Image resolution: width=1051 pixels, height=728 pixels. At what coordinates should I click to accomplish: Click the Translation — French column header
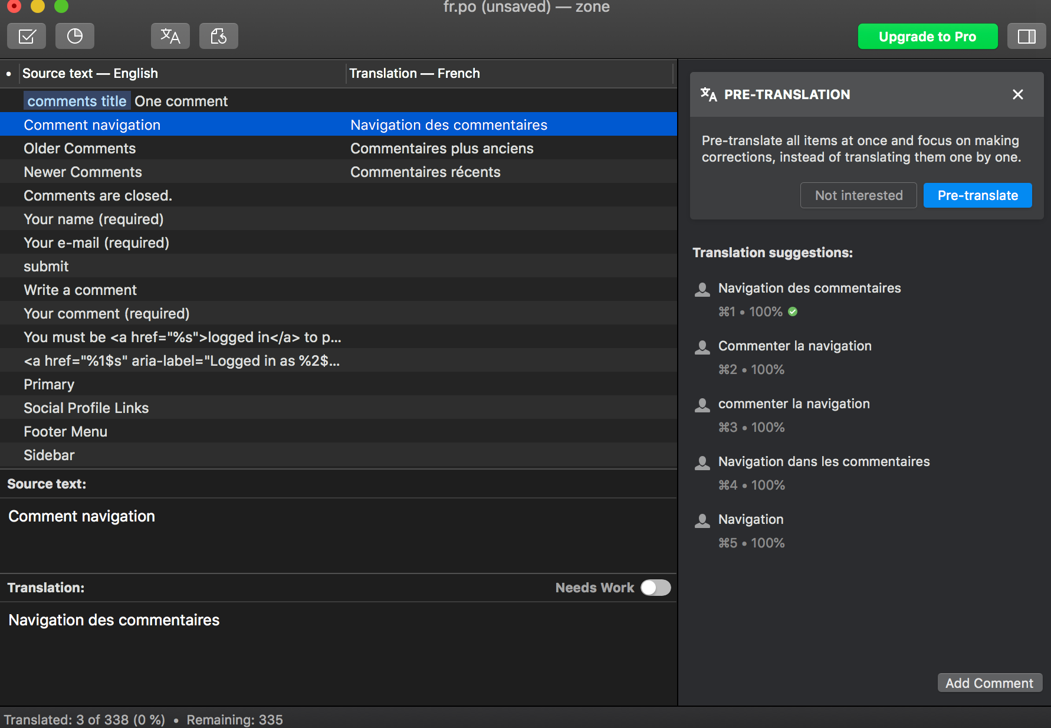414,74
